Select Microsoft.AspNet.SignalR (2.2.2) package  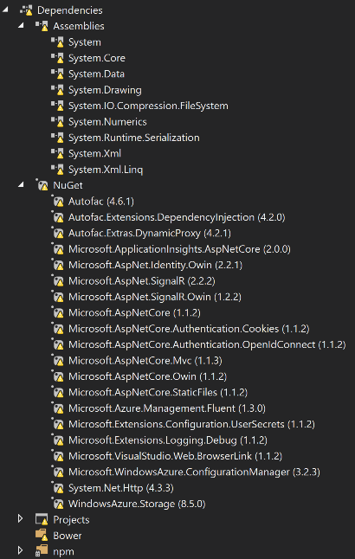(x=142, y=281)
